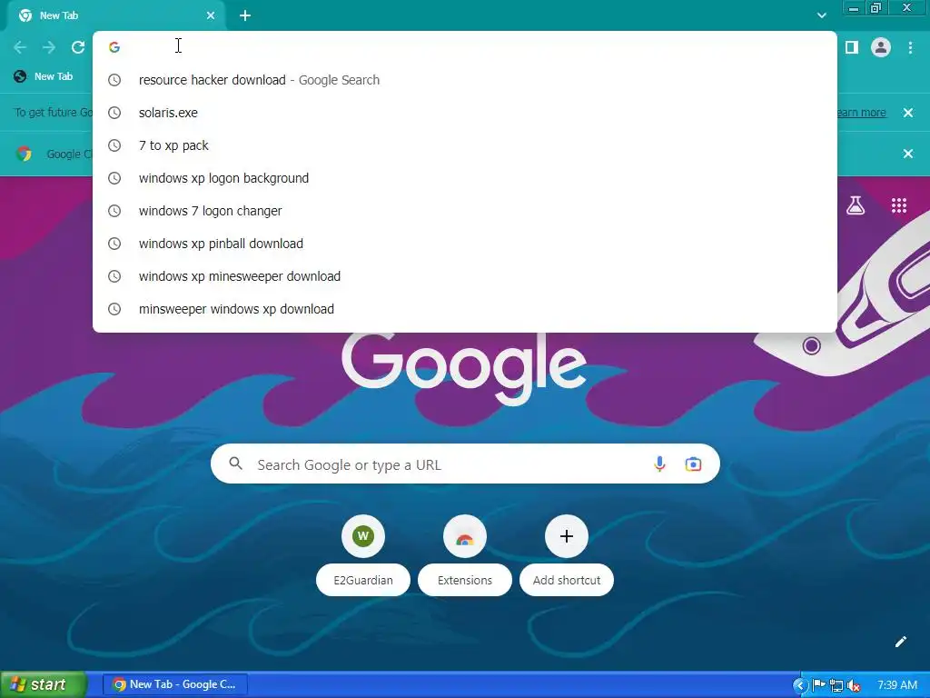
Task: Select the New Tab browser tab
Action: click(x=115, y=15)
